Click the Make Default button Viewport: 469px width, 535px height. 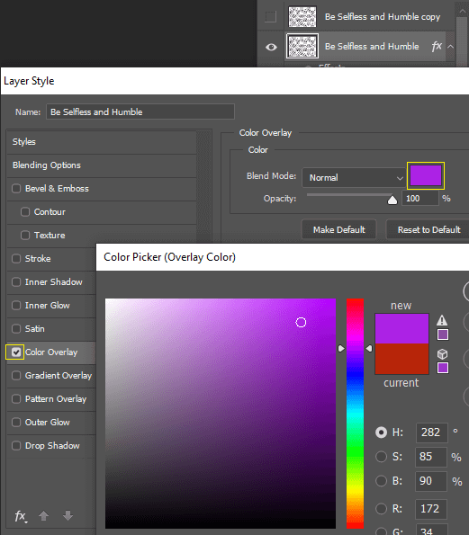pos(338,229)
